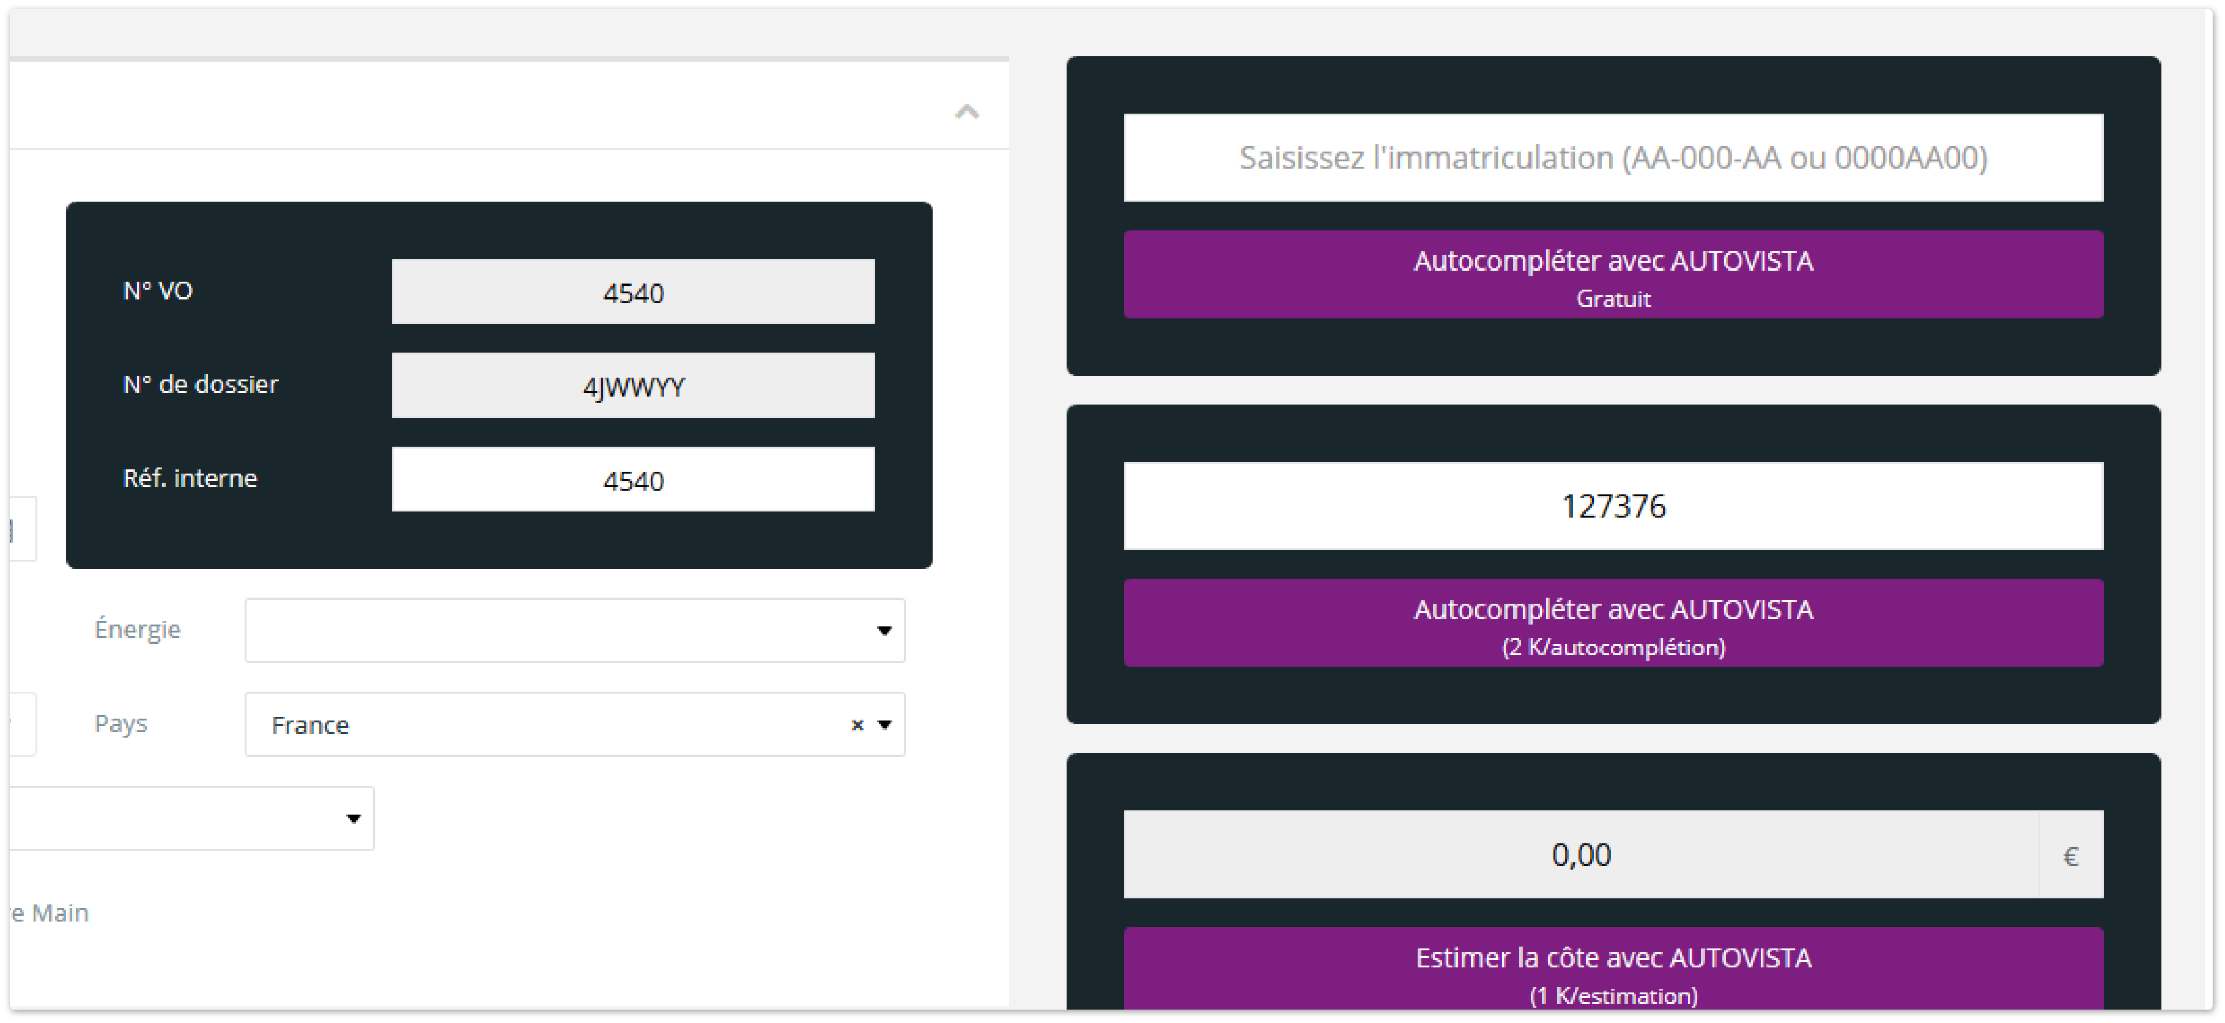Viewport: 2225px width, 1023px height.
Task: Click Autocompléter avec AUTOVISTA 2 K/autocomplétion button
Action: pyautogui.click(x=1613, y=623)
